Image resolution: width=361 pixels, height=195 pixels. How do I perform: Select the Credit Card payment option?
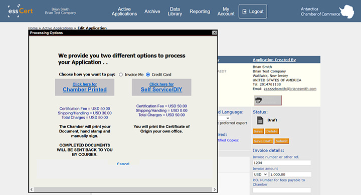click(x=148, y=74)
